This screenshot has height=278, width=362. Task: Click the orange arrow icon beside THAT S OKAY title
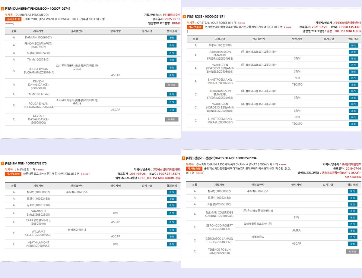(x=184, y=158)
